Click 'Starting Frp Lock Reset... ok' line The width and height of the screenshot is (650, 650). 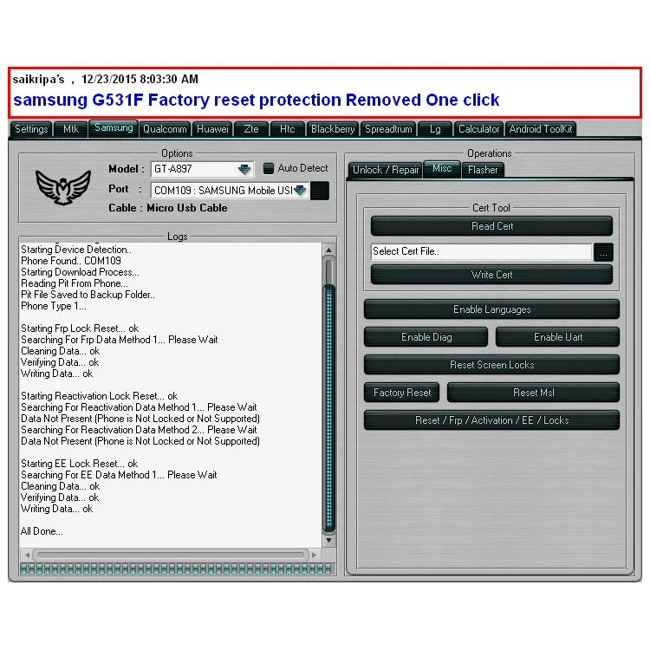pyautogui.click(x=80, y=328)
